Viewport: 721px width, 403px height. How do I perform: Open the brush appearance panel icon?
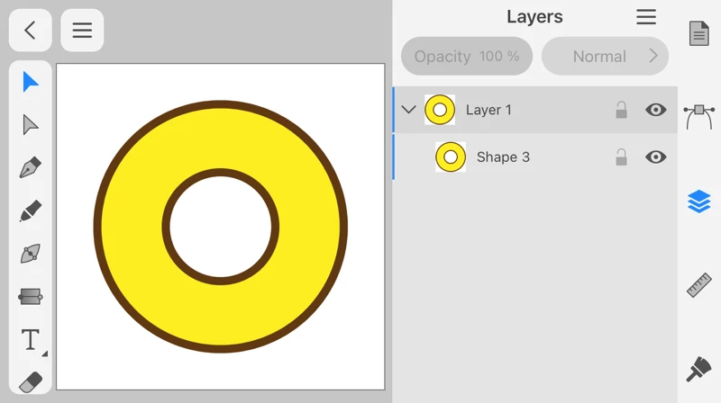(698, 369)
